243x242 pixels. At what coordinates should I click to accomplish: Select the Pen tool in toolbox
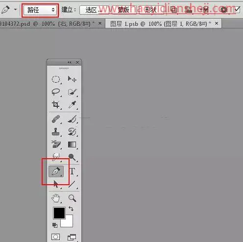coord(56,171)
